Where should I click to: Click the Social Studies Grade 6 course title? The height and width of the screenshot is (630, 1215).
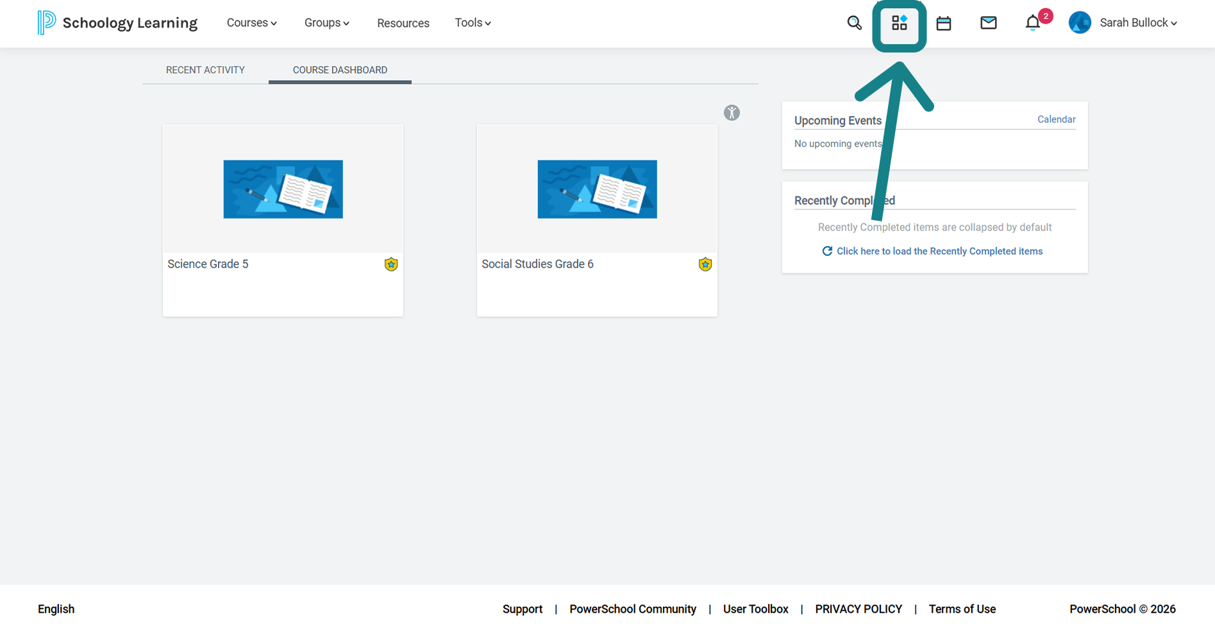pos(537,264)
